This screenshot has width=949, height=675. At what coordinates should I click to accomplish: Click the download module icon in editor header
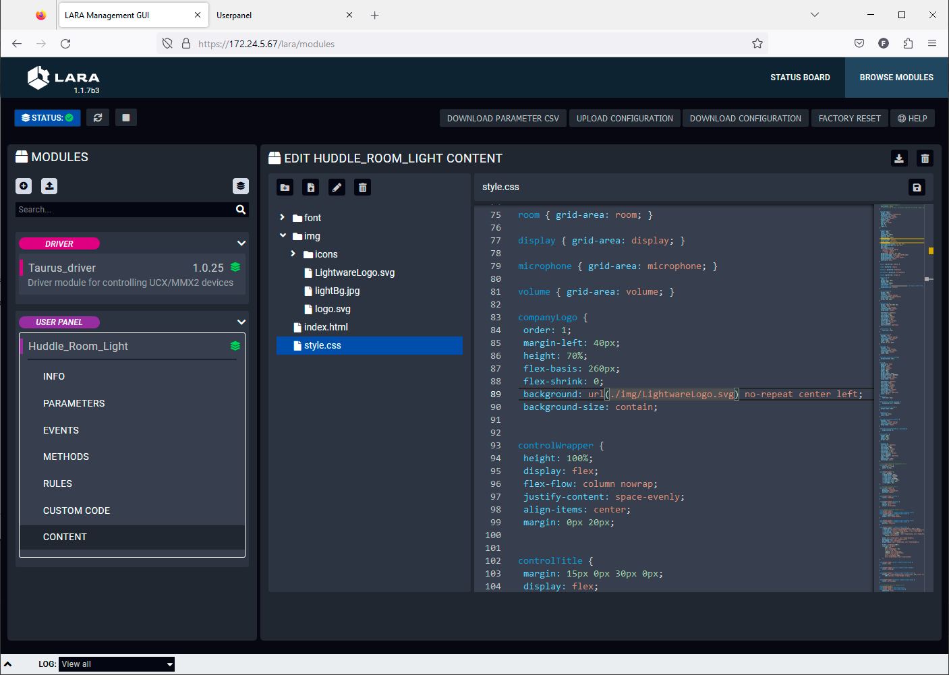point(899,158)
